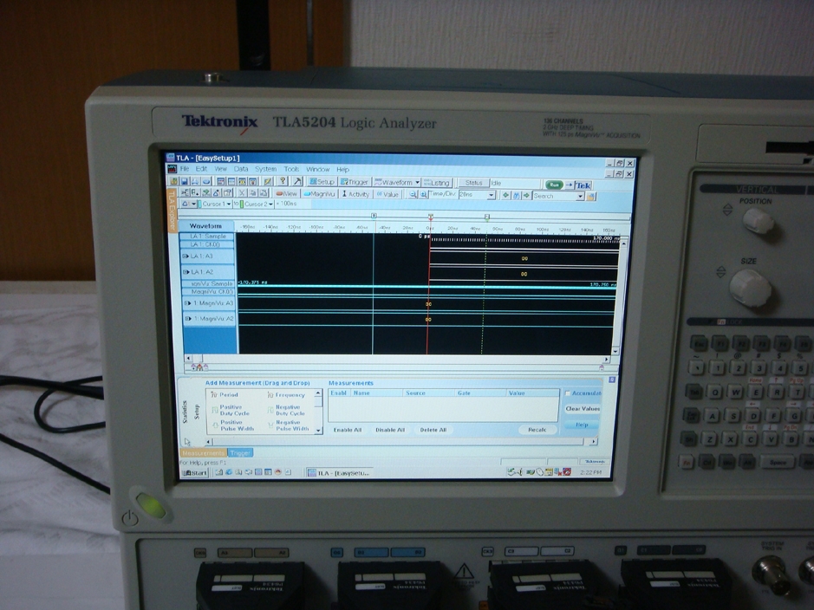Open the Windows Start menu

[194, 472]
